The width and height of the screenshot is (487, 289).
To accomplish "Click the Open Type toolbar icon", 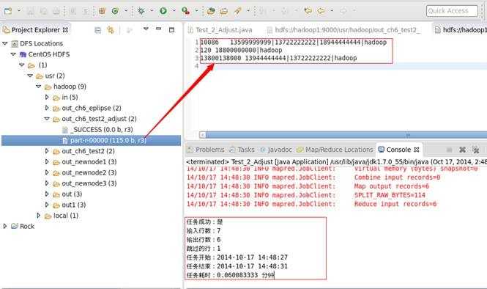I will coord(211,11).
